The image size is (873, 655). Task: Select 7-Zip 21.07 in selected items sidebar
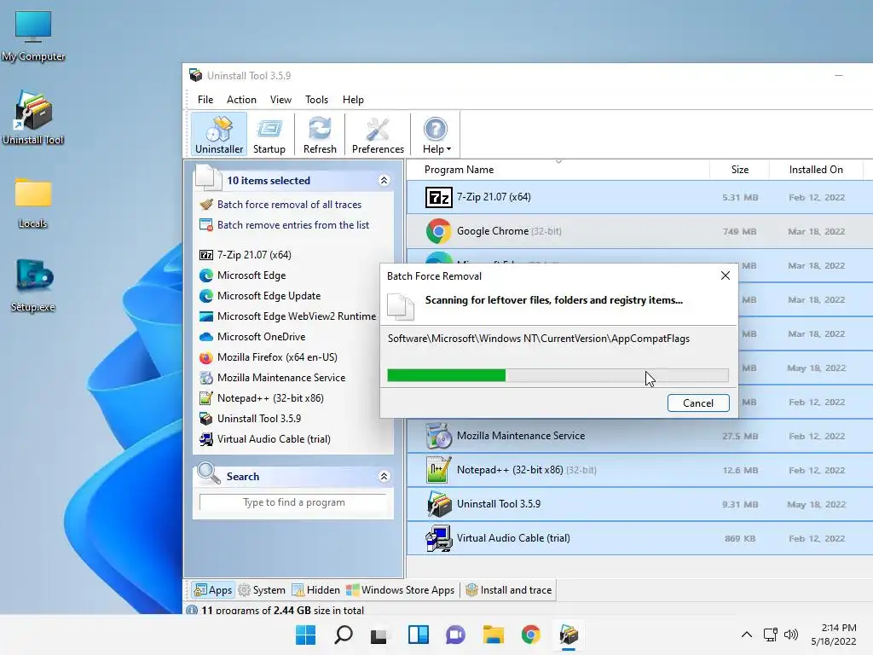[x=246, y=254]
